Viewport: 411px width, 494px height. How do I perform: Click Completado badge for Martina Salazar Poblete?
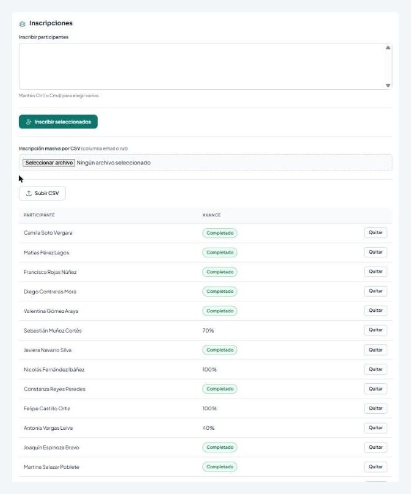coord(220,467)
